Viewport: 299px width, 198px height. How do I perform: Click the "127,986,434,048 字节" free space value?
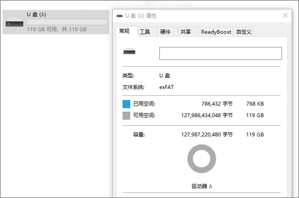pos(207,115)
